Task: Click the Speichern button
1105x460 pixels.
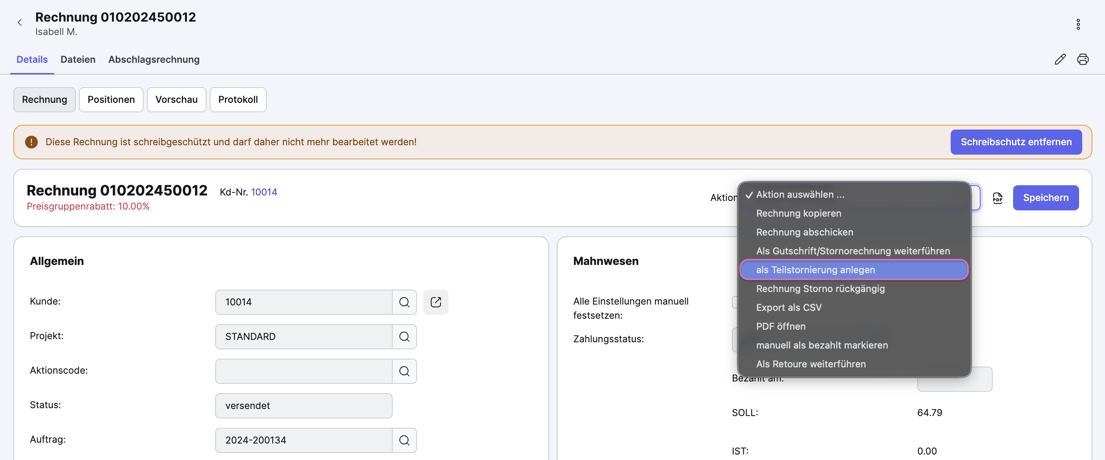Action: click(1045, 198)
